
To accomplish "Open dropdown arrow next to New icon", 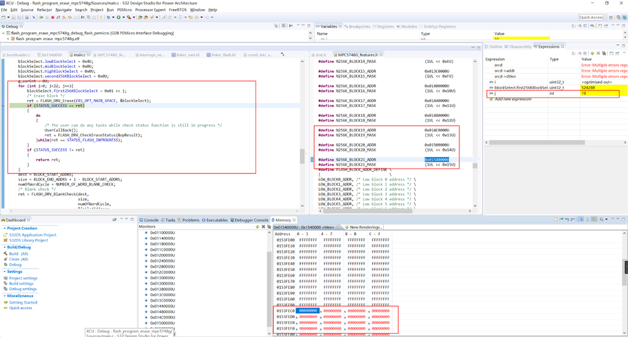I will coord(8,17).
